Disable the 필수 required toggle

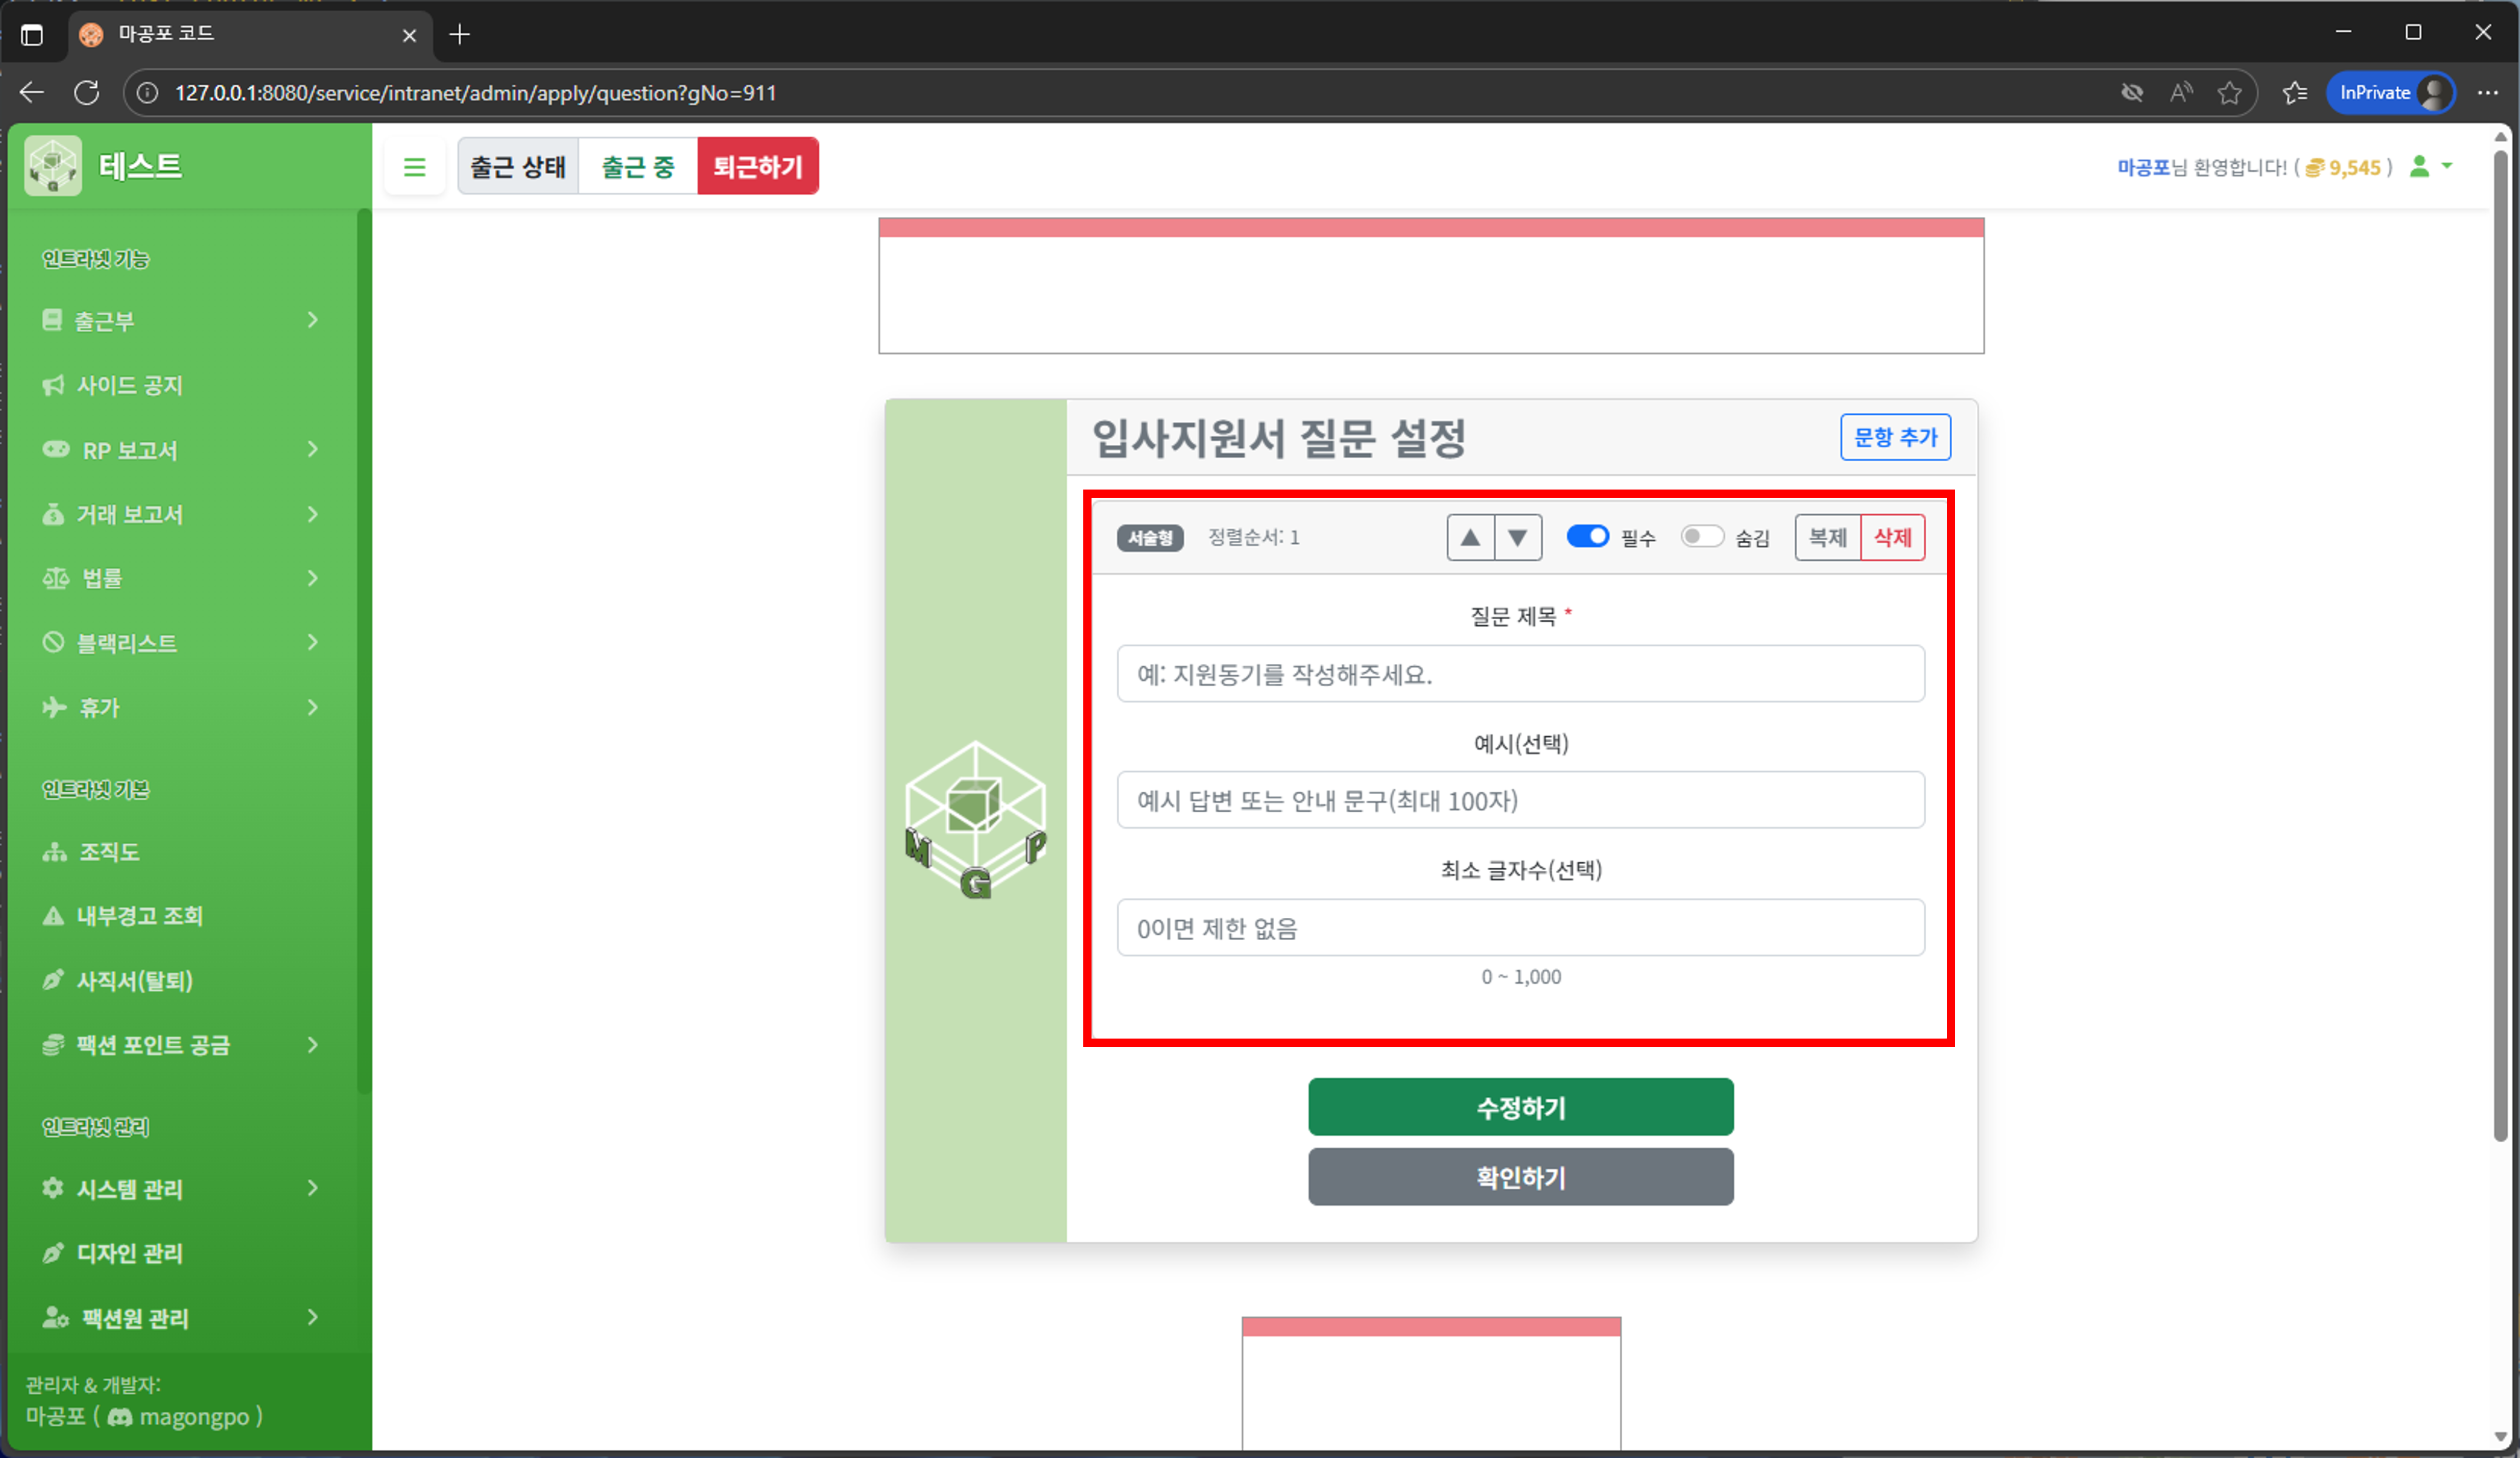[1588, 537]
